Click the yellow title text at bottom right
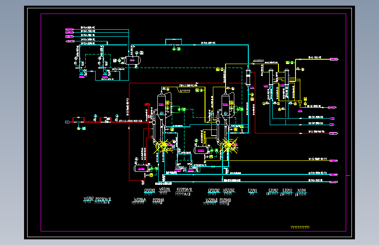 tap(300, 227)
